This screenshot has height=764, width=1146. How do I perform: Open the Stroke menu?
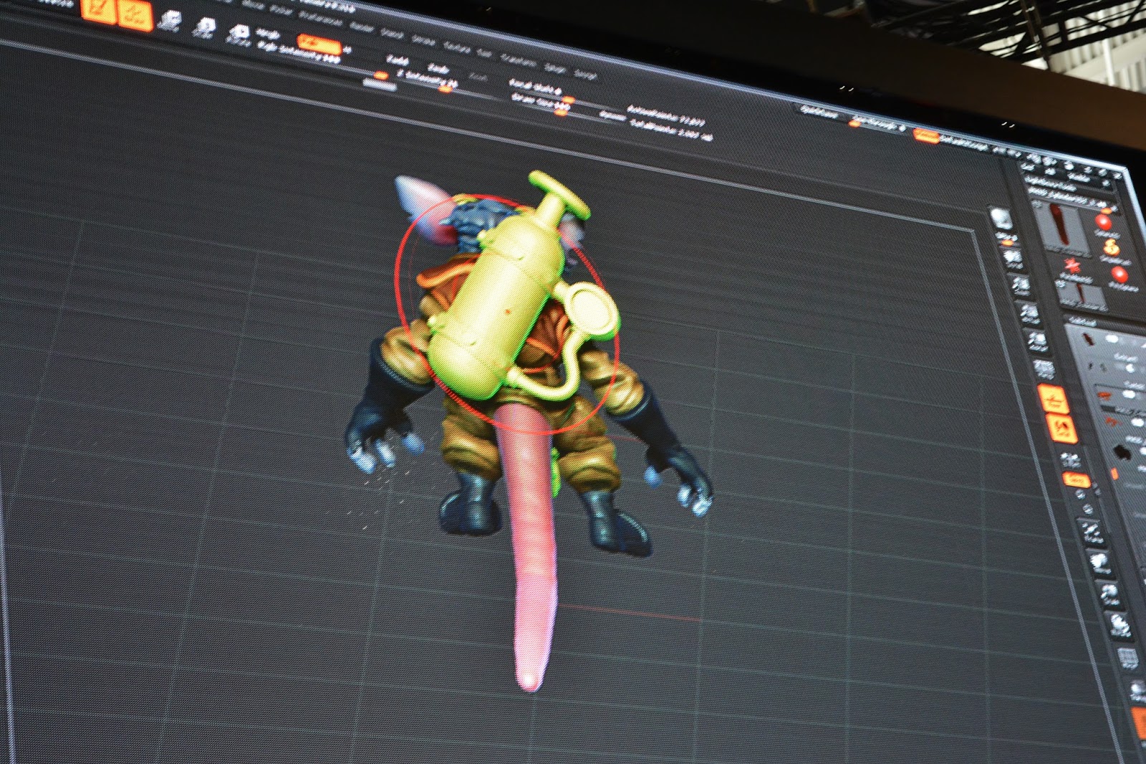pos(424,39)
